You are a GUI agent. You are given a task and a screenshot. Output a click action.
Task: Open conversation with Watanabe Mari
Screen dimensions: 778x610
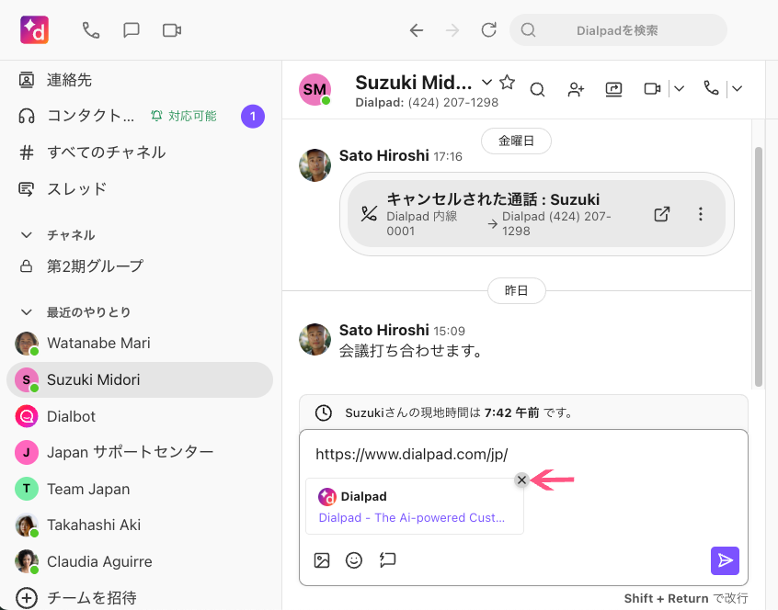point(98,343)
